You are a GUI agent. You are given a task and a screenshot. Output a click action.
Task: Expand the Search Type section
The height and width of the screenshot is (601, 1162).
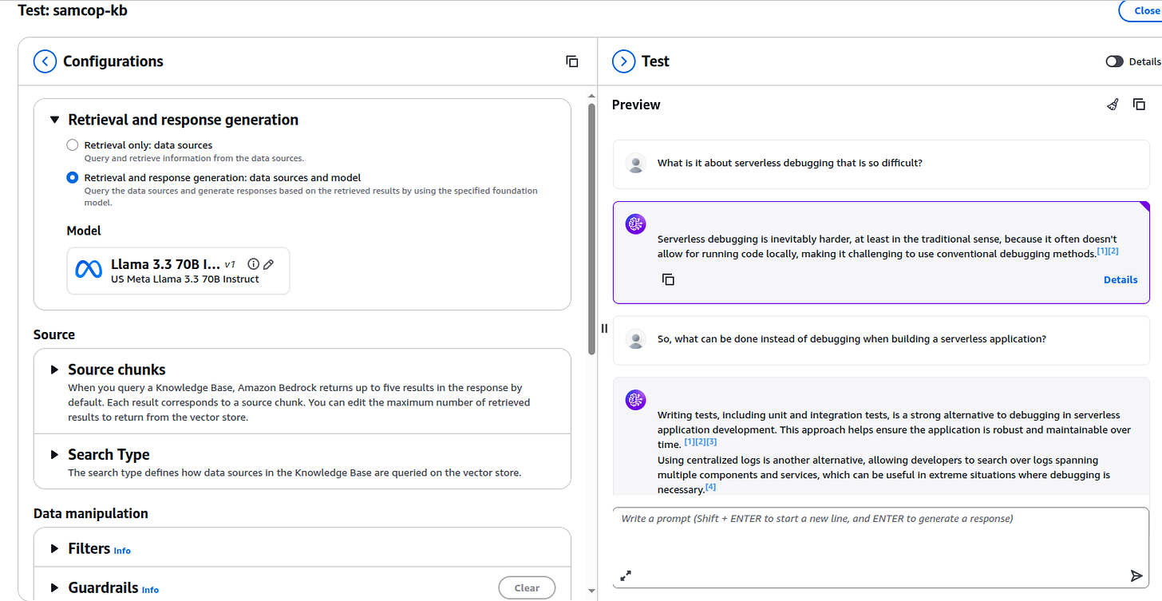55,454
